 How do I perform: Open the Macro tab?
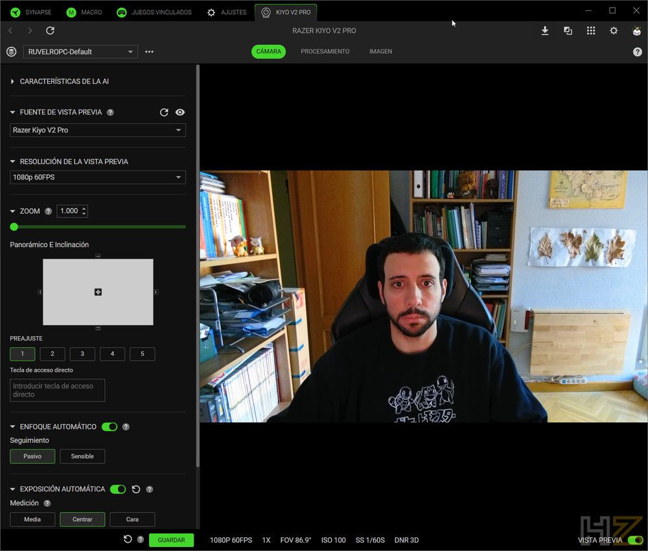click(x=84, y=12)
